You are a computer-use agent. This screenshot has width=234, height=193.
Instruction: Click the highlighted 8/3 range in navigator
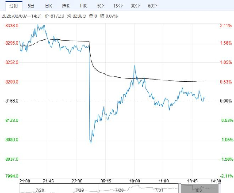coord(199,189)
